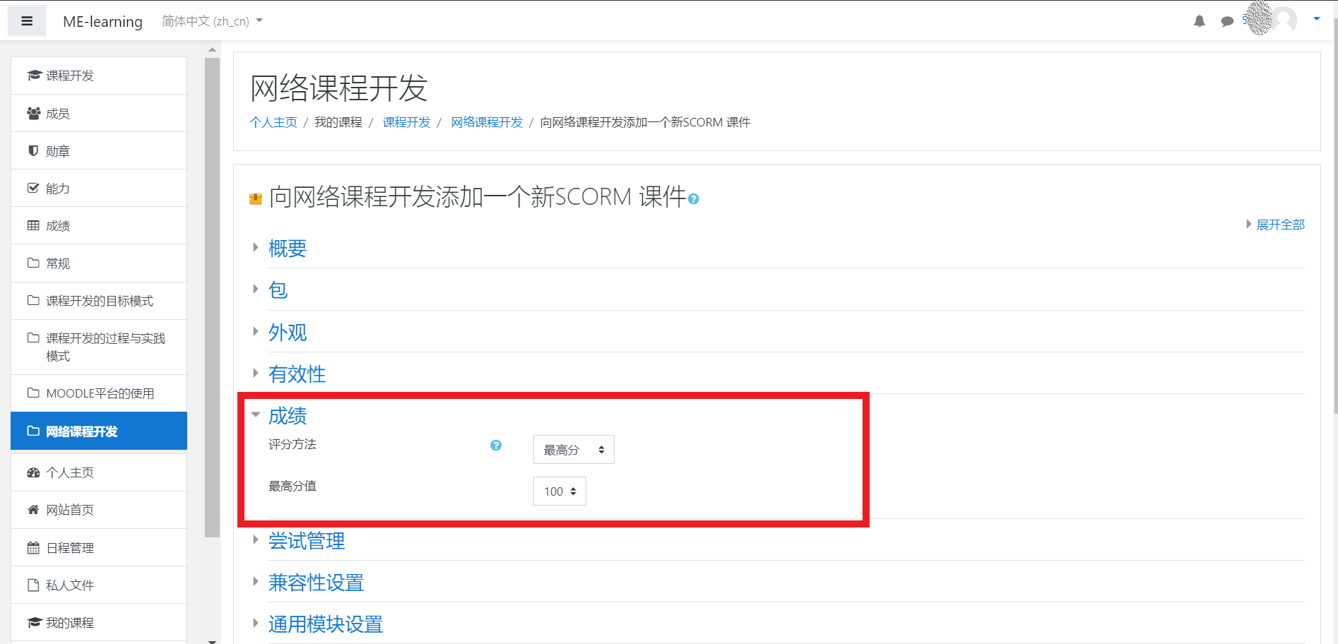Open the 评分方法 grading method dropdown
This screenshot has width=1338, height=644.
tap(573, 449)
